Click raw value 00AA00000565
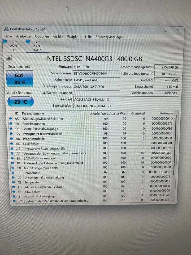Screen dimensions: 191x255 coord(161,153)
